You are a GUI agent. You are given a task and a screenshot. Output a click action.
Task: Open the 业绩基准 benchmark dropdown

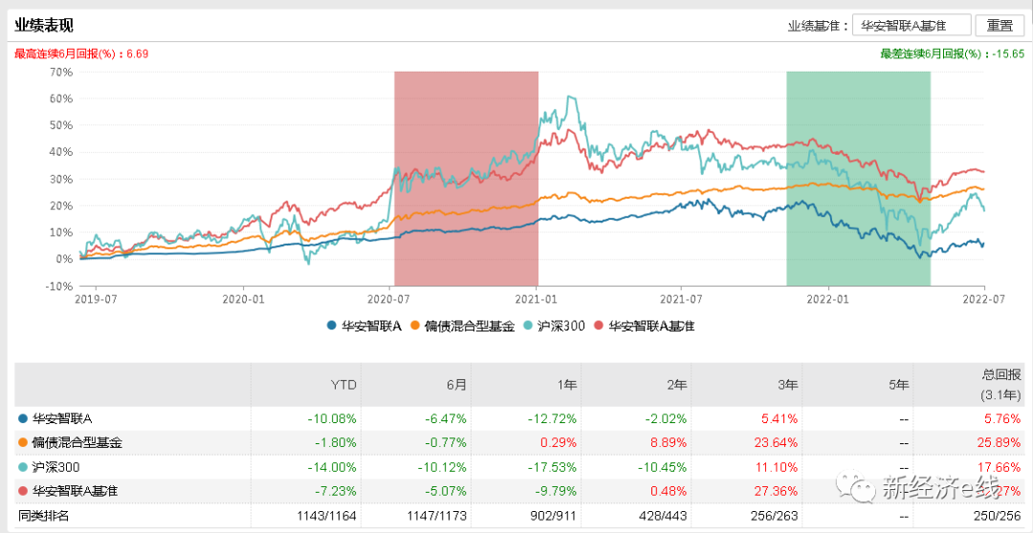(911, 26)
